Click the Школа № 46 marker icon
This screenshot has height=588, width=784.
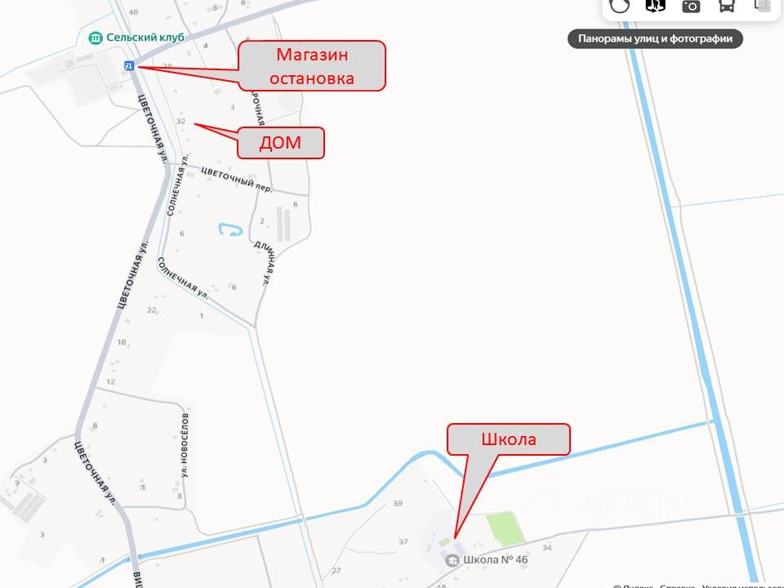point(452,560)
